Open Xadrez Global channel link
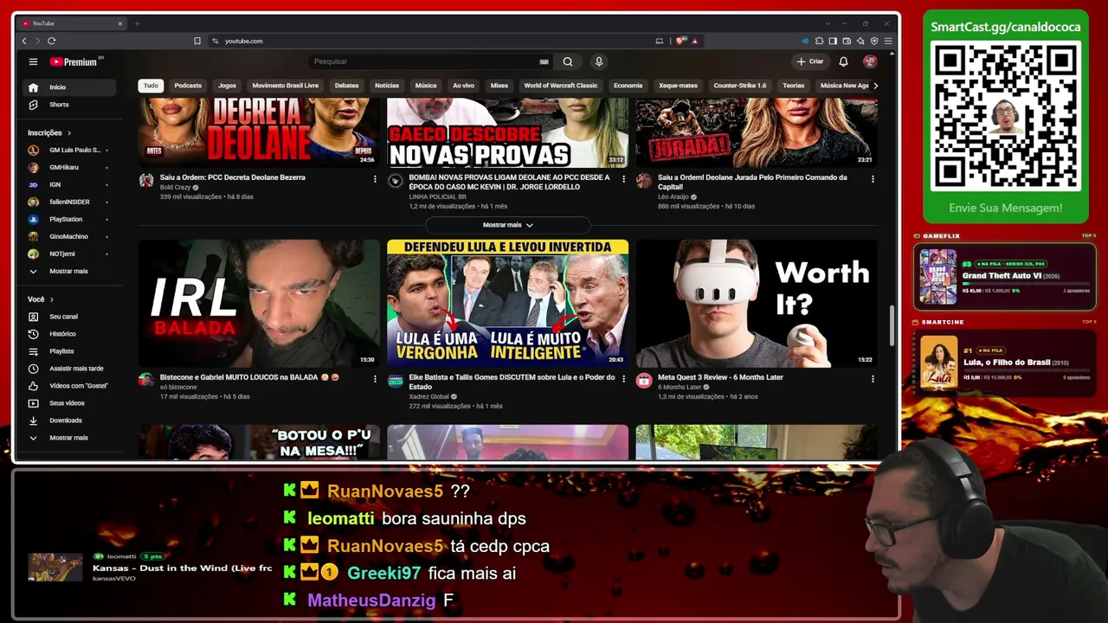The image size is (1108, 623). [x=428, y=396]
